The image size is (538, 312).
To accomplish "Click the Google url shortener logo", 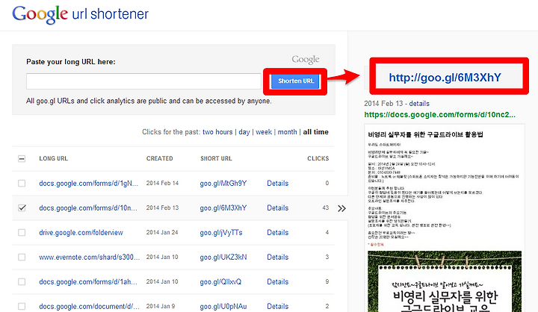I will (80, 14).
